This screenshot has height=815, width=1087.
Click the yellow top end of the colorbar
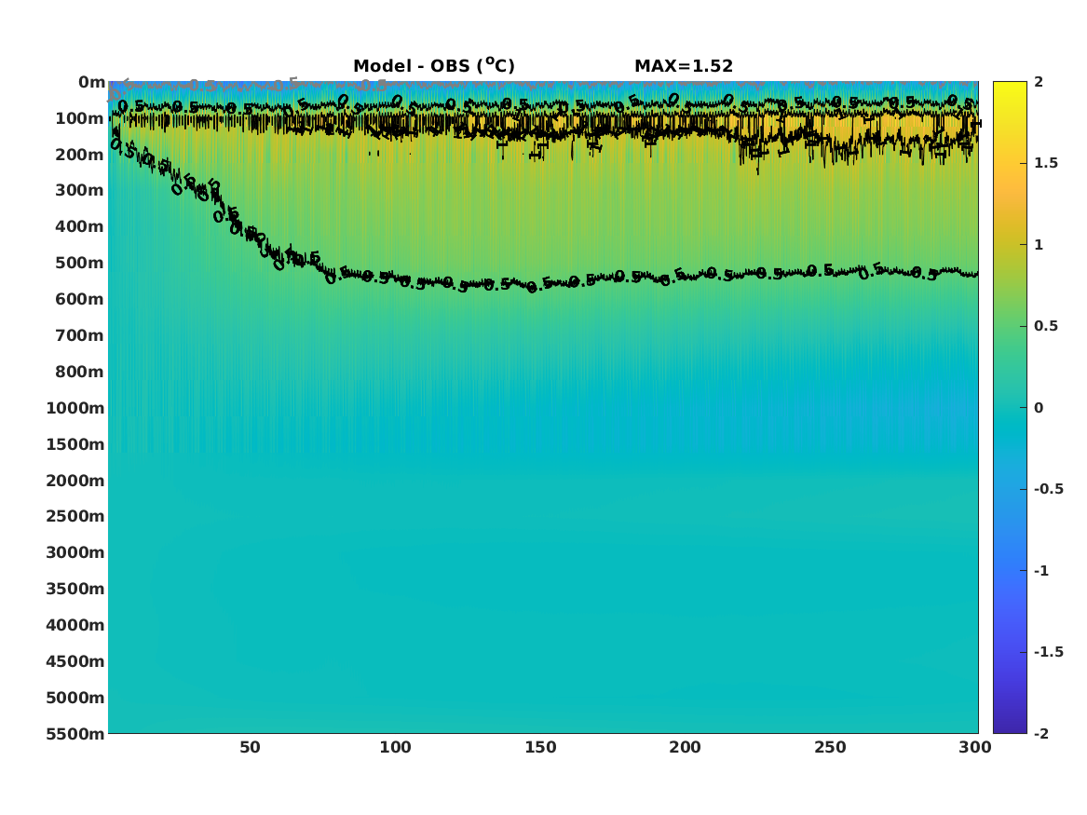pyautogui.click(x=1010, y=88)
